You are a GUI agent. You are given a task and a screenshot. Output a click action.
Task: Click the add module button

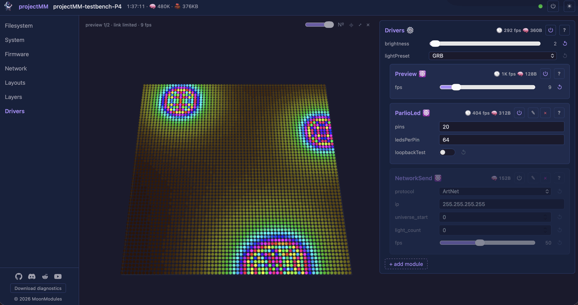(406, 264)
